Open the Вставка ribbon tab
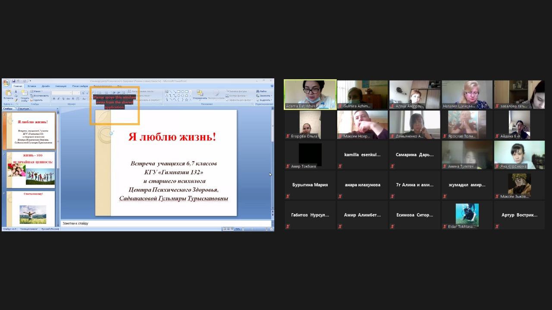This screenshot has width=552, height=310. (x=31, y=86)
